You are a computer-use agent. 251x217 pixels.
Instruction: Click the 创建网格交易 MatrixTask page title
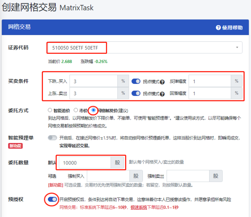click(x=48, y=7)
